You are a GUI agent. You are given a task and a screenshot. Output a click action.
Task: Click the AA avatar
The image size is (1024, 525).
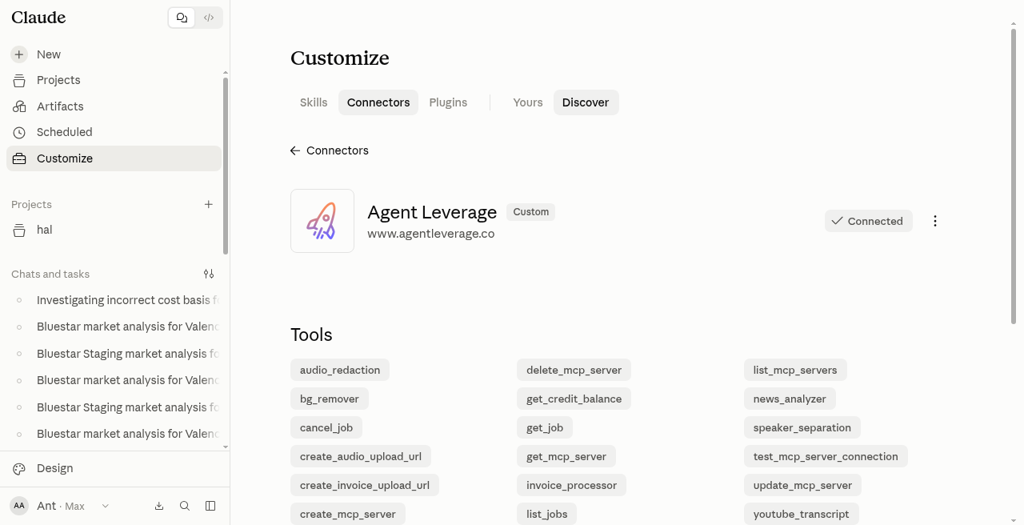[x=19, y=506]
